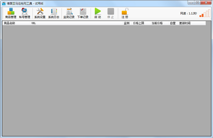Screen dimensions: 213x138
Task: Open 下单记录 order records
Action: (83, 13)
